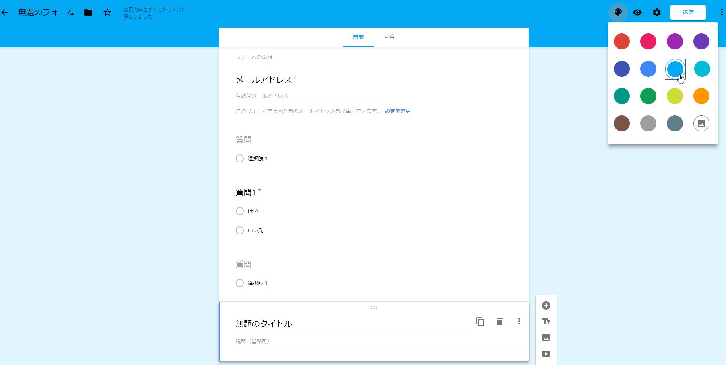This screenshot has width=726, height=365.
Task: Pick the grey theme color
Action: [x=648, y=123]
